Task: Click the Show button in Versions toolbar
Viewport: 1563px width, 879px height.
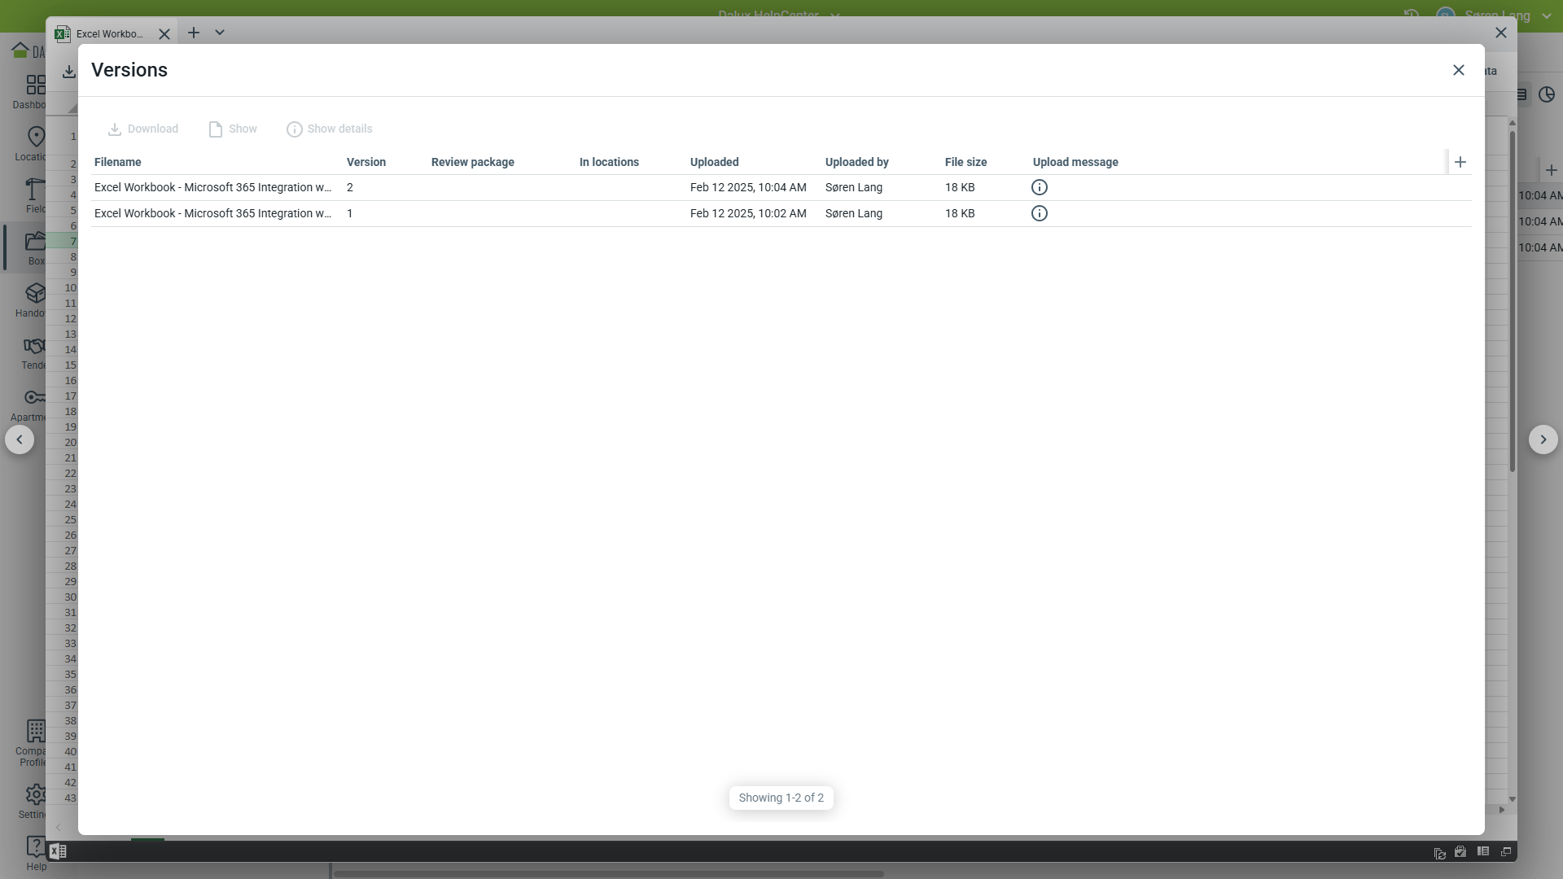Action: click(233, 129)
